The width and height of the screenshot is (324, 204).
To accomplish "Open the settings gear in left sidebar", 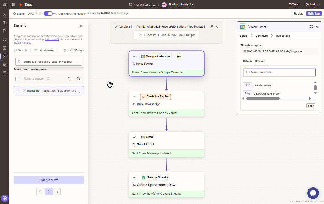I will point(4,65).
